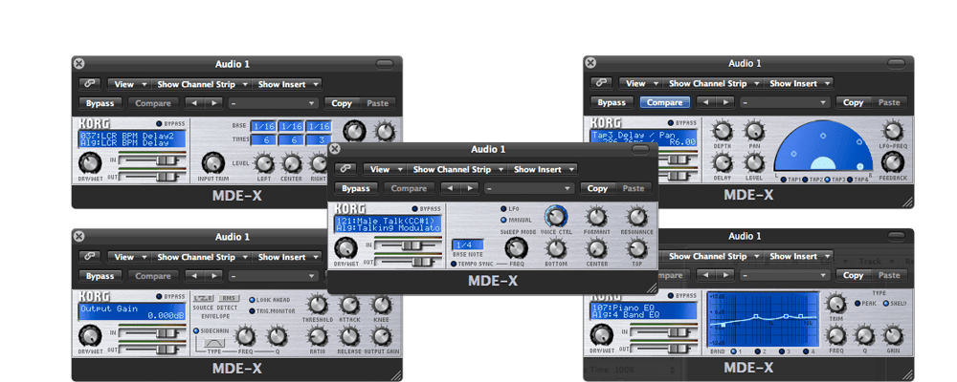
Task: Click Left level knob in LCR Delay window
Action: click(263, 163)
